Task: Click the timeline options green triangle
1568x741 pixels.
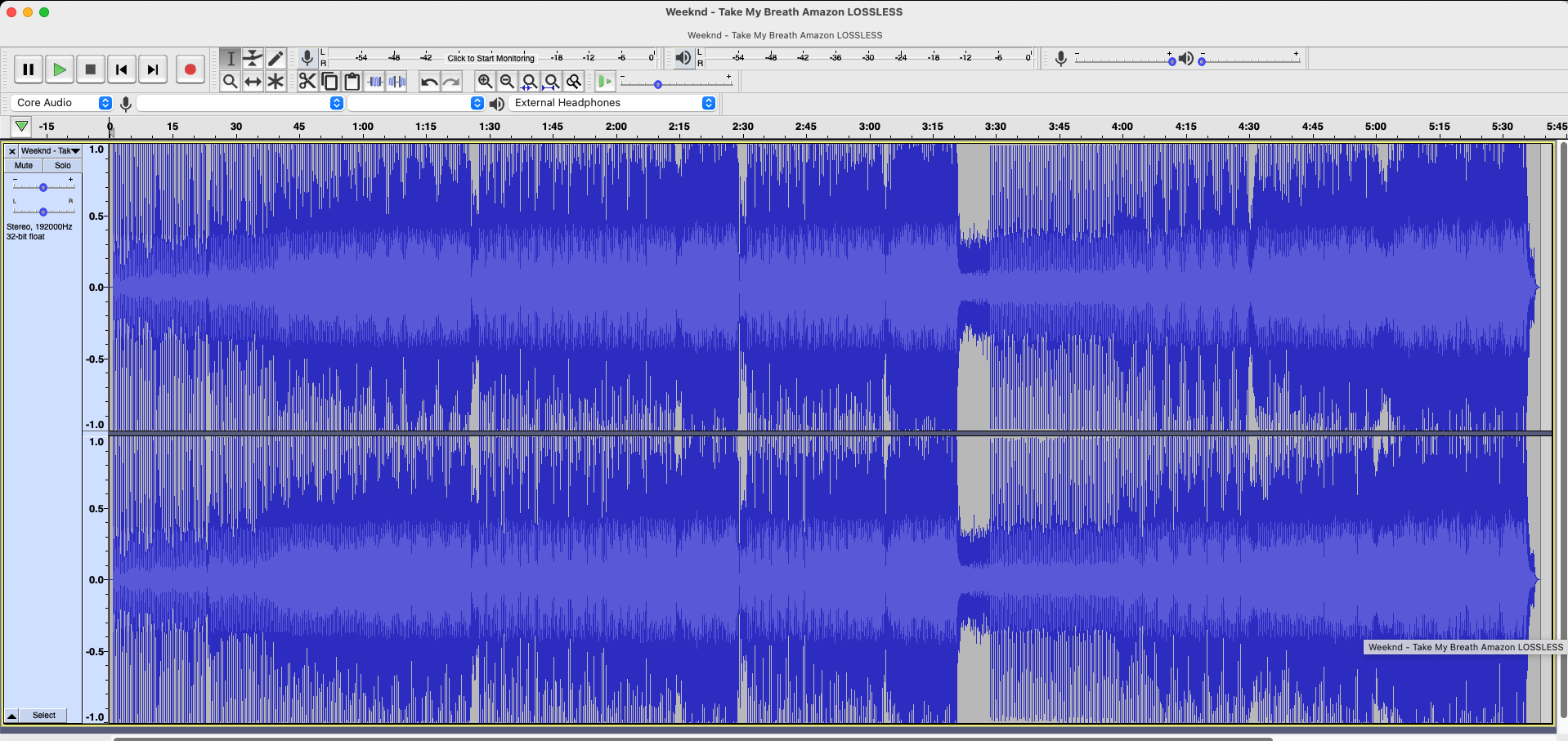Action: click(x=22, y=127)
